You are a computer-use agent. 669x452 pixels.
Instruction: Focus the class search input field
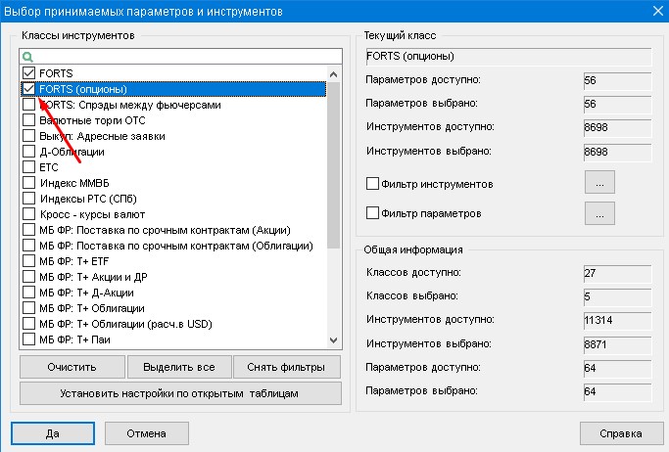(x=186, y=58)
